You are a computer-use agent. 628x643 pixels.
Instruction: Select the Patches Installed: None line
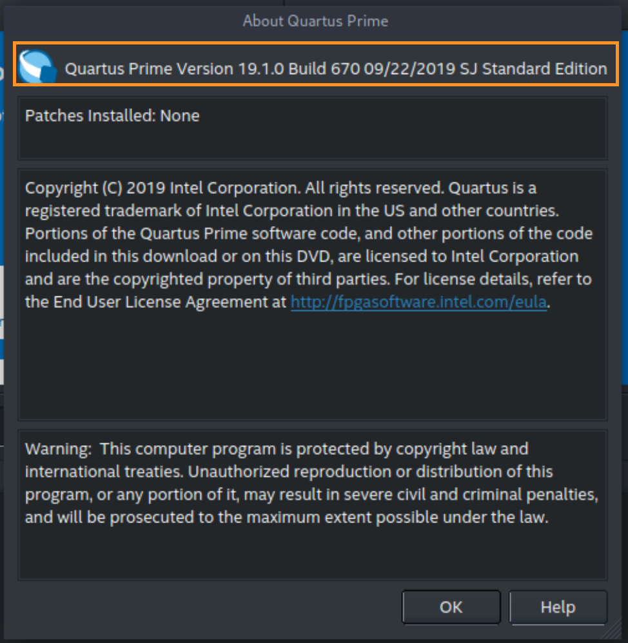(112, 116)
